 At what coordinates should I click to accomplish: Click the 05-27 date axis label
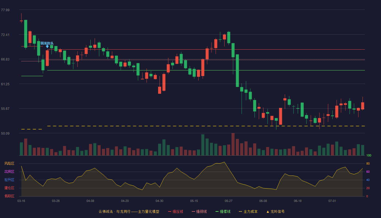[x=229, y=201]
